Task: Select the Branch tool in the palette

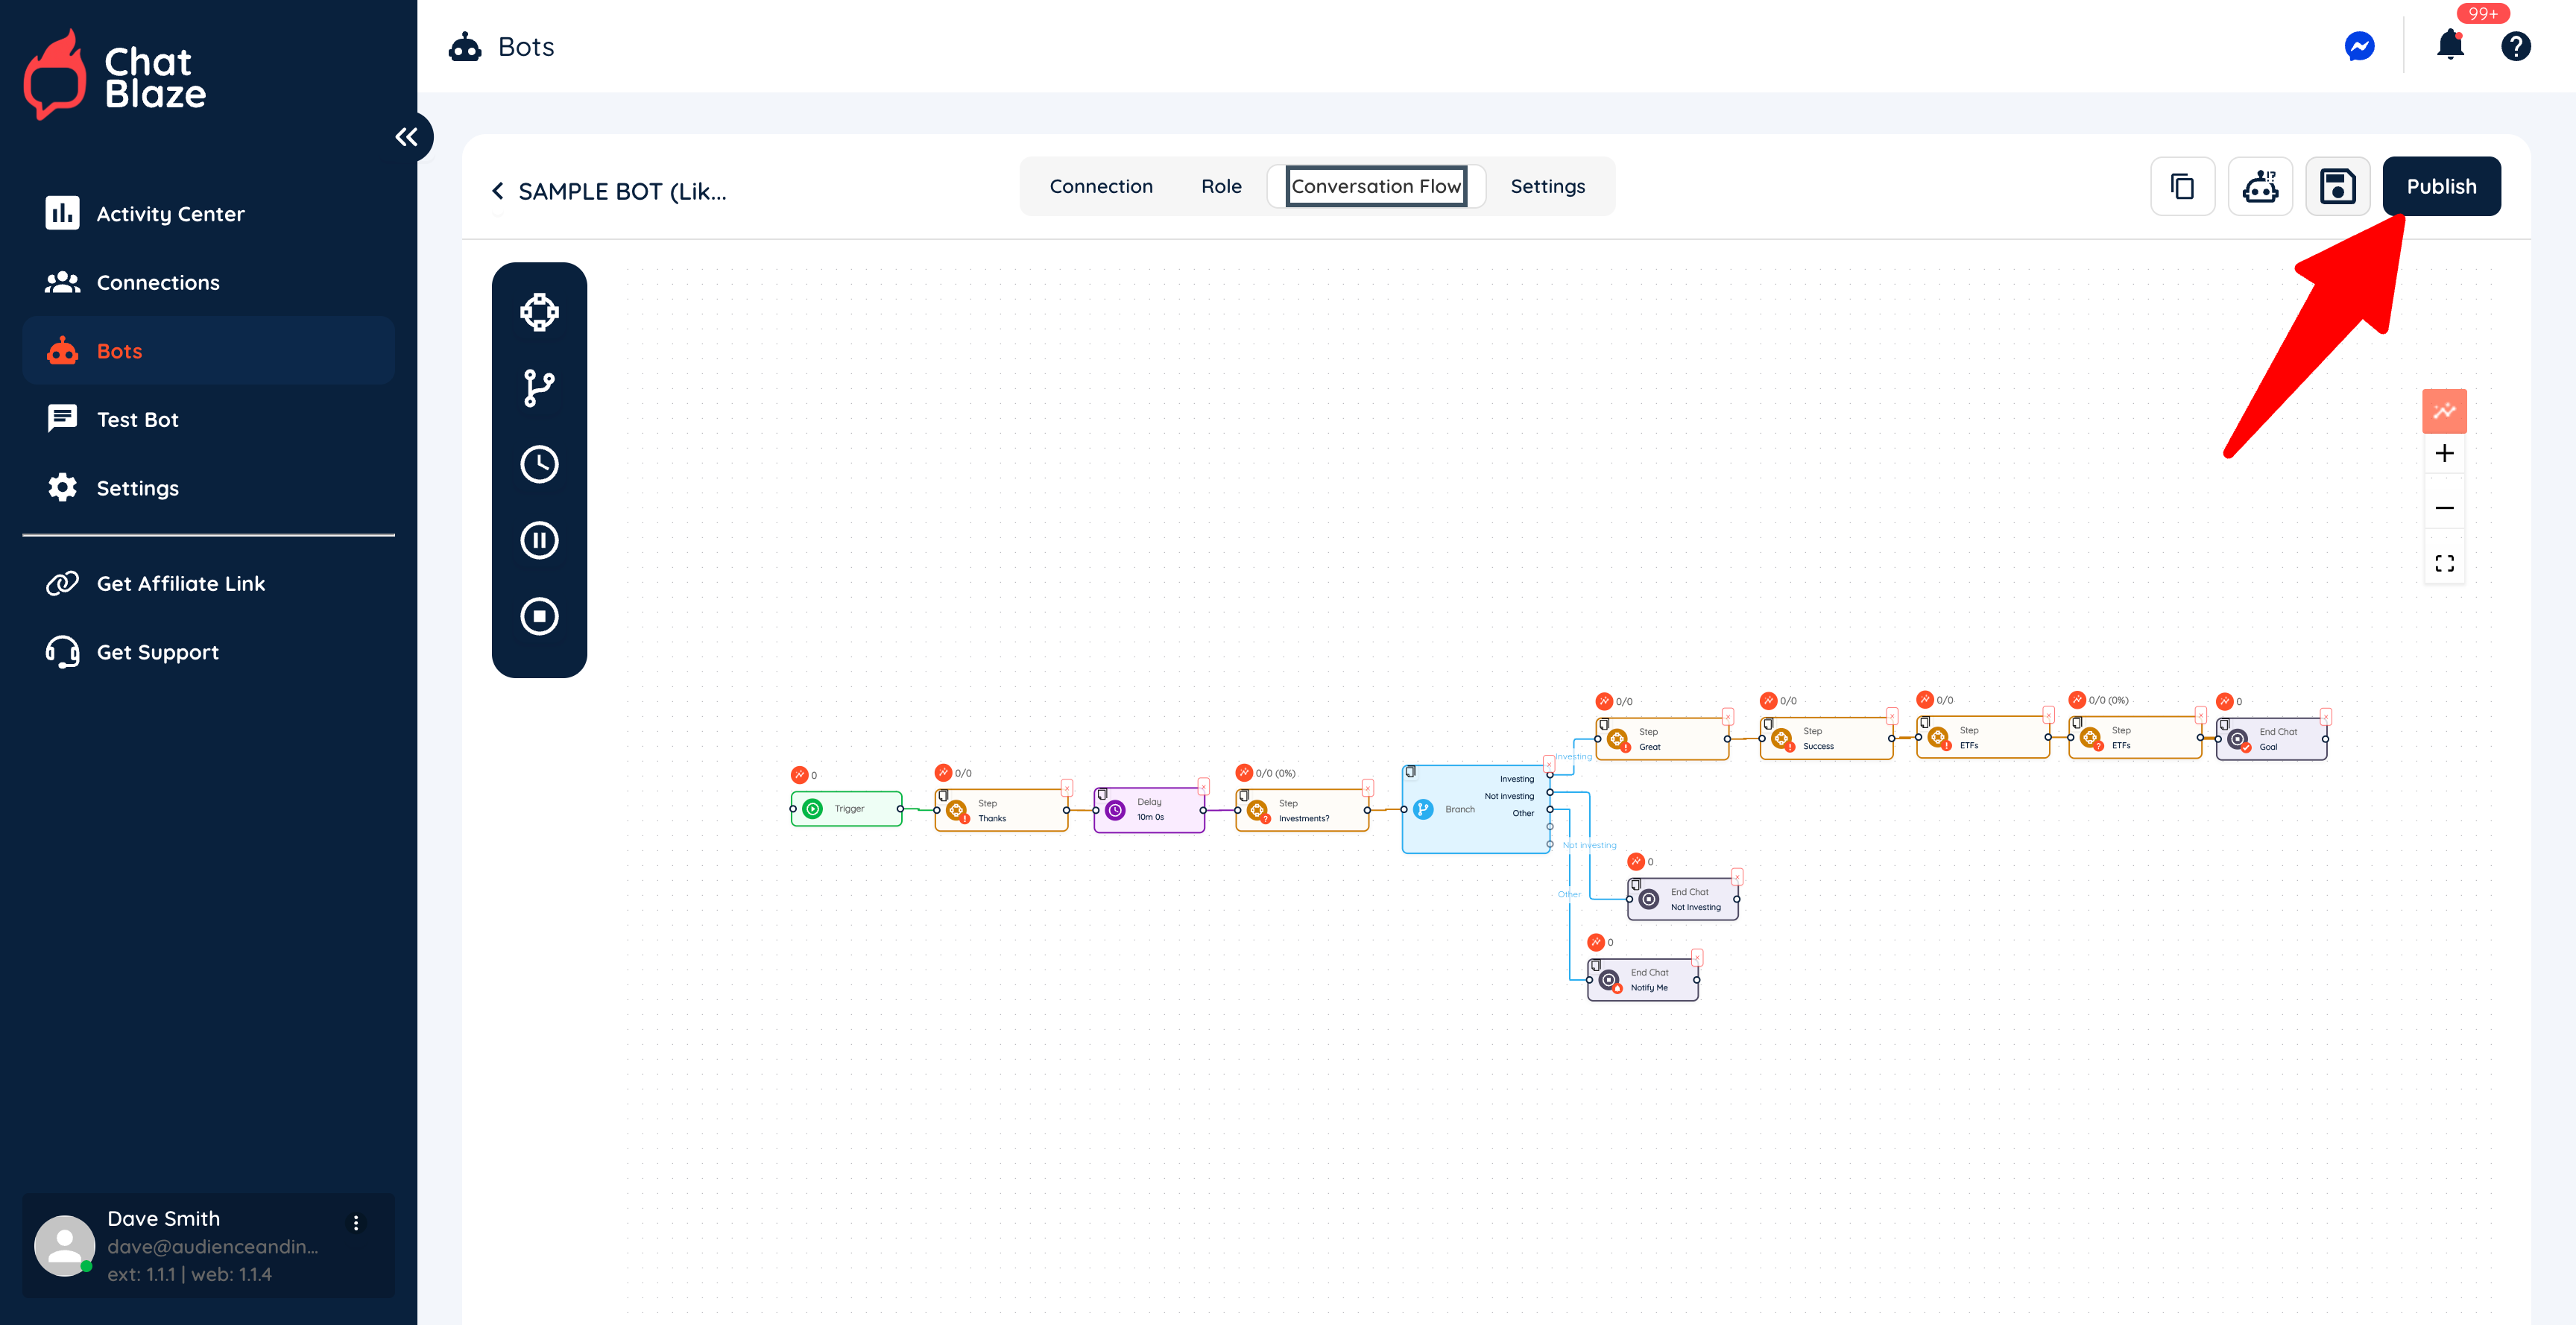Action: [x=539, y=388]
